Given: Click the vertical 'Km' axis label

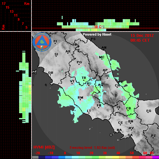Looking at the screenshot, I should point(3,27).
